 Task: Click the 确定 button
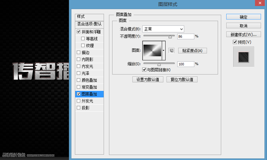click(x=244, y=17)
